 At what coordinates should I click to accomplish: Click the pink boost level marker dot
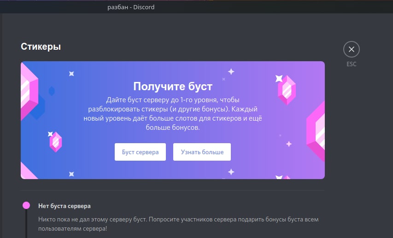[26, 205]
